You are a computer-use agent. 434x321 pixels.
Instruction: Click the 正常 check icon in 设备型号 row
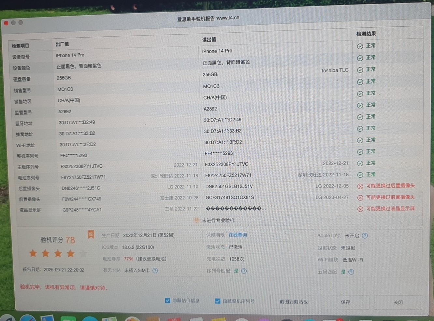tap(360, 46)
